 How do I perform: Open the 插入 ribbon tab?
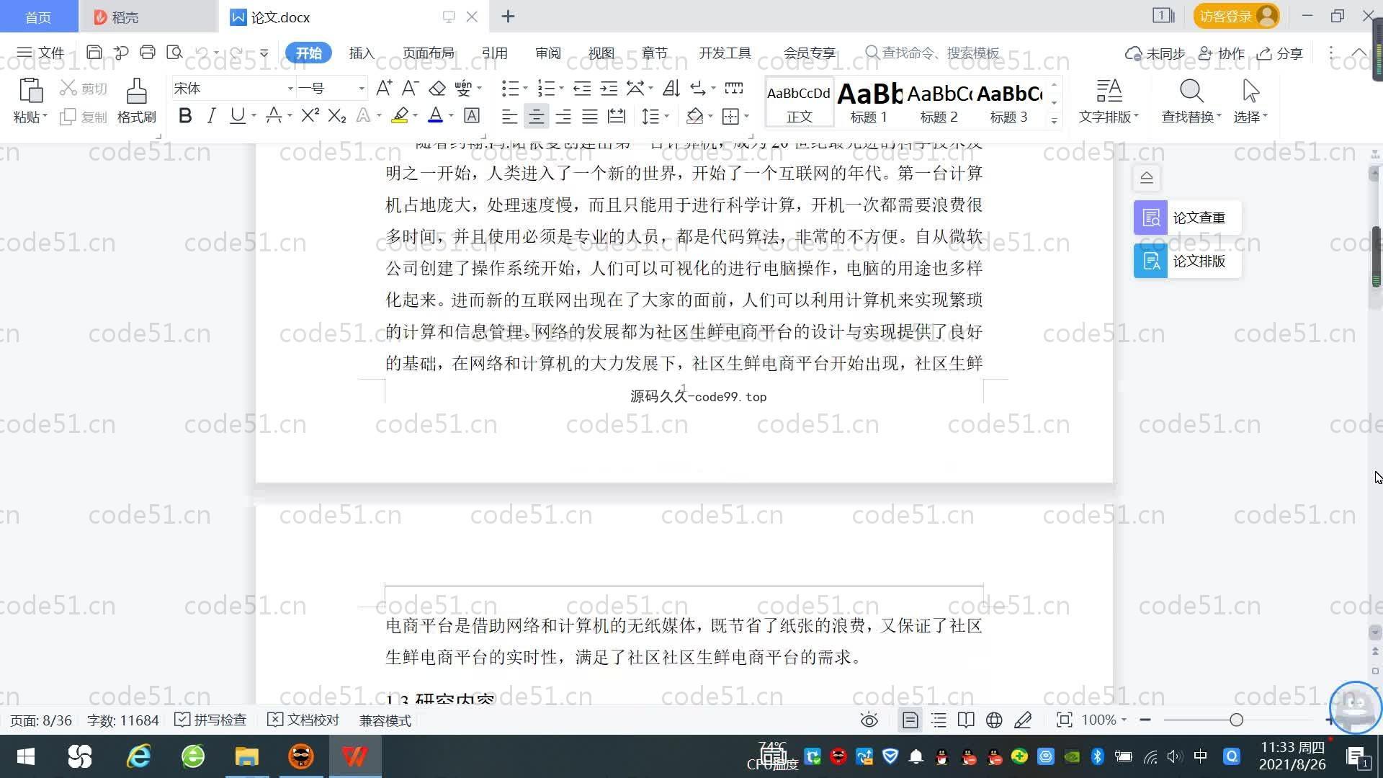(362, 53)
